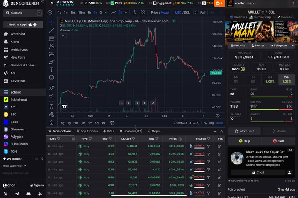Toggle the magnet snap mode
This screenshot has height=198, width=298.
51,107
